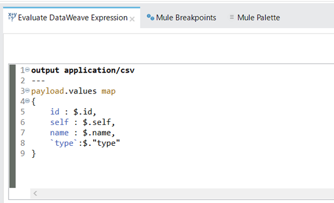Click the left arrow of horizontal scrollbar

click(35, 193)
